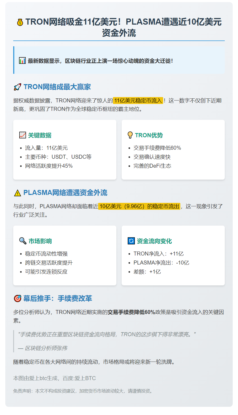Click highlighted text 10亿美元（9.96亿）的稳定币流出
238x415 pixels.
(x=139, y=206)
